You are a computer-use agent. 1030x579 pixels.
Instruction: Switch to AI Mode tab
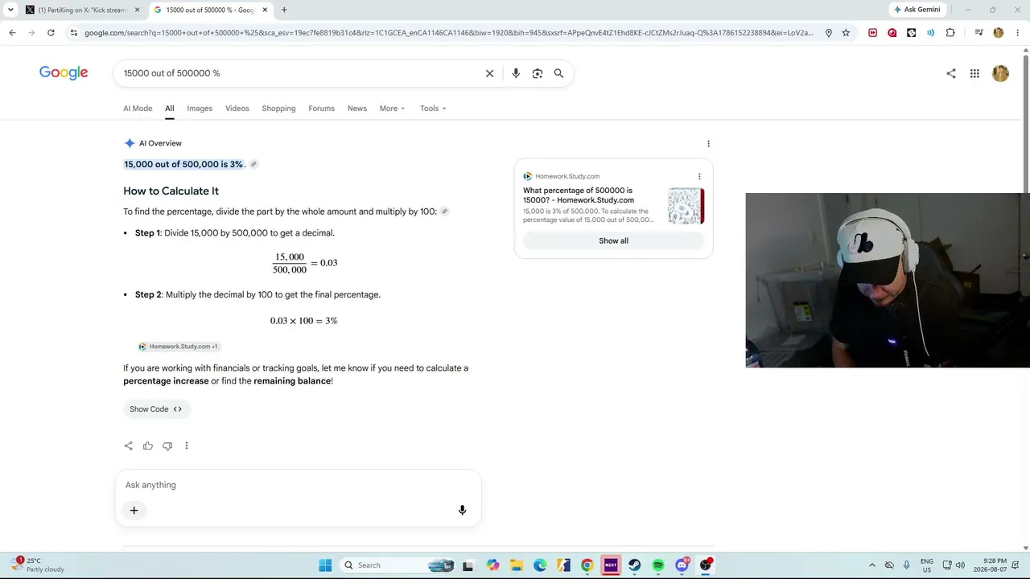pos(138,109)
